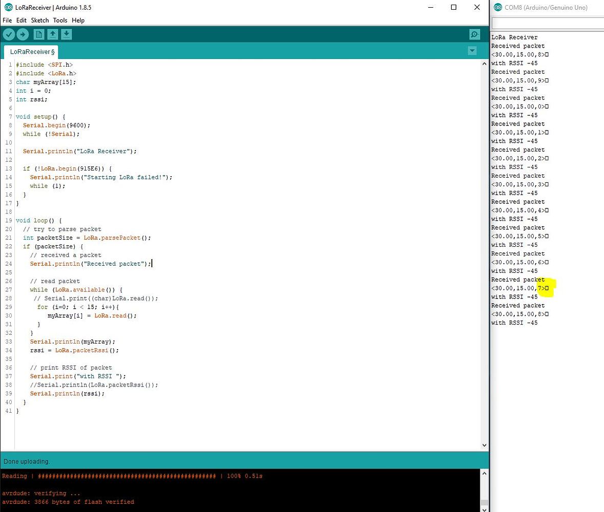Open the File menu
The width and height of the screenshot is (604, 512).
point(7,20)
